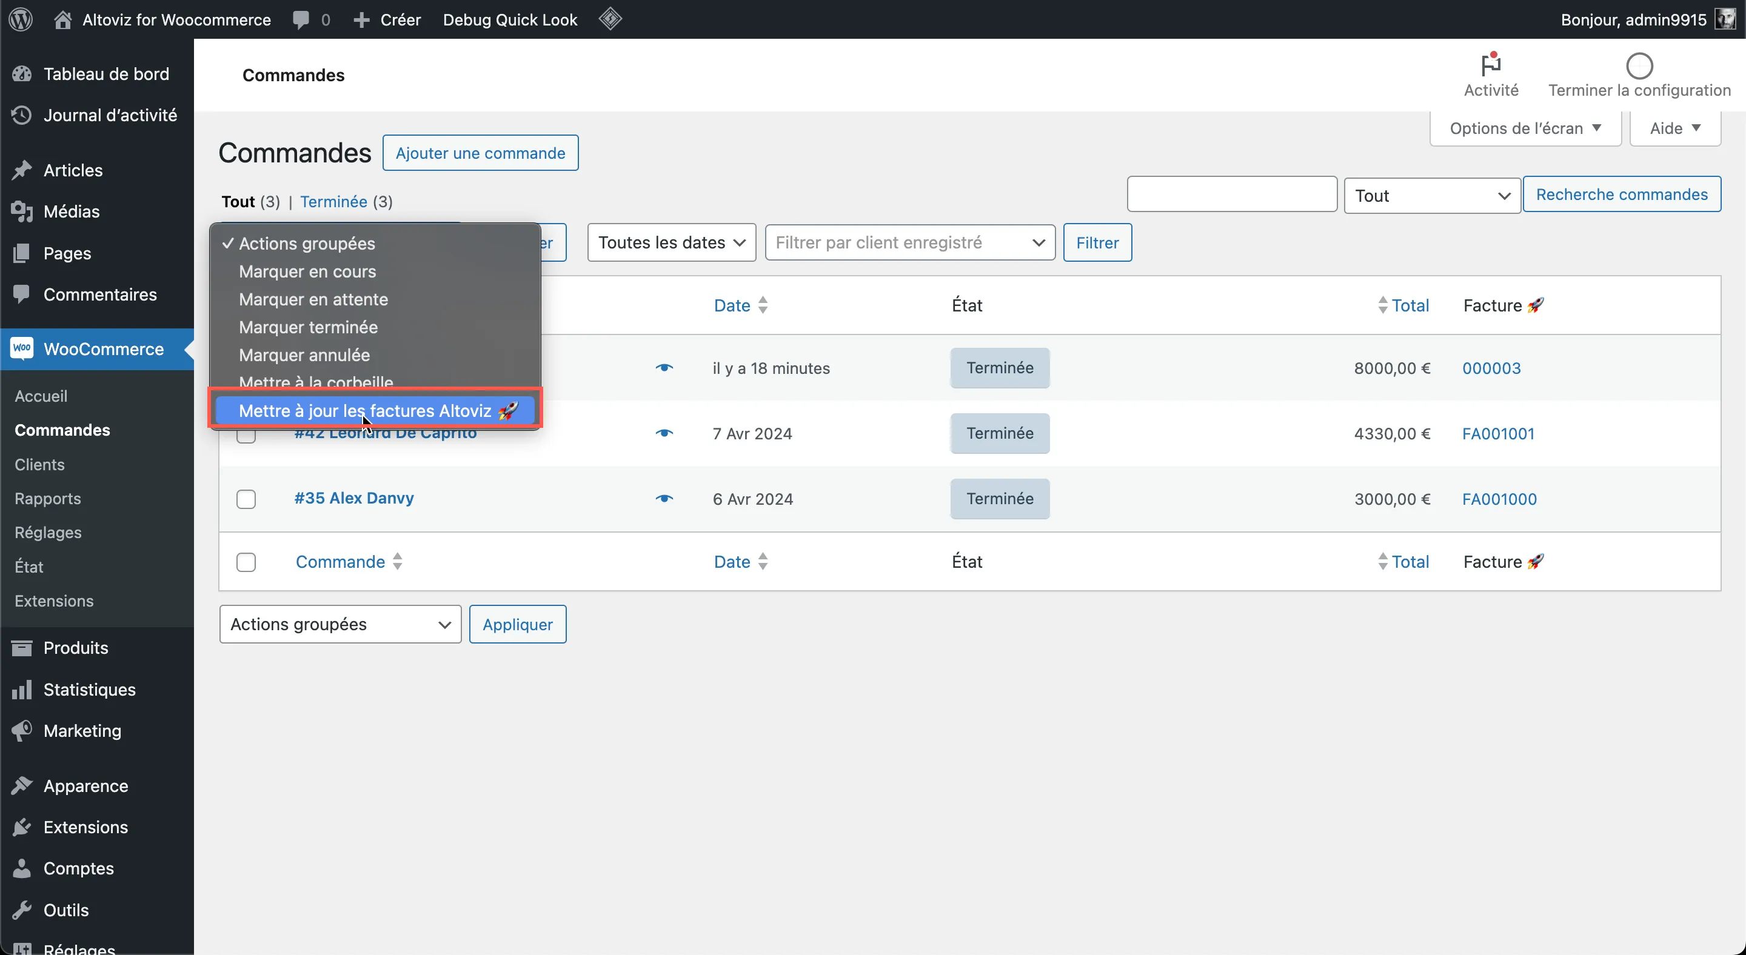Open the comments bubble in the admin bar
The width and height of the screenshot is (1746, 955).
(x=311, y=19)
